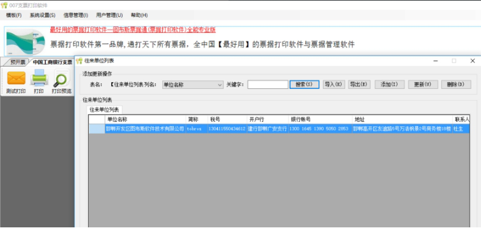Open the 系统设置(S) menu
The image size is (481, 236).
pyautogui.click(x=43, y=15)
